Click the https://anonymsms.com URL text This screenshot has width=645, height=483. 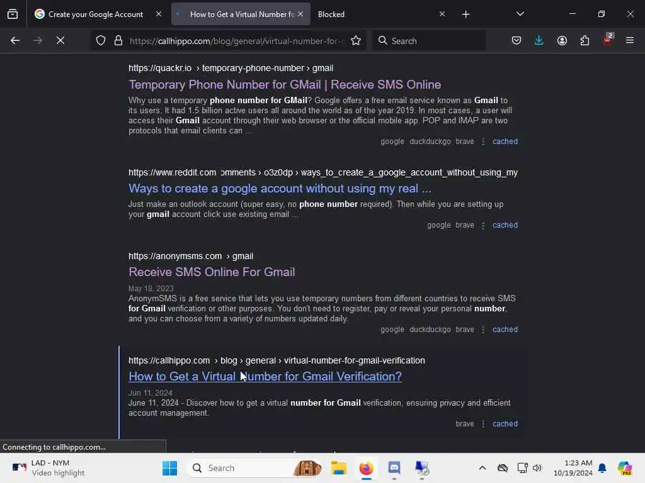[x=175, y=257]
